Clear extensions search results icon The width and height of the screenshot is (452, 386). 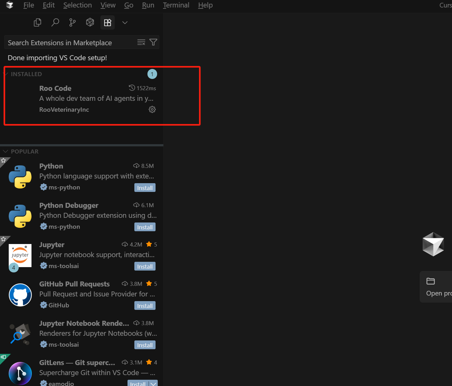pos(141,42)
